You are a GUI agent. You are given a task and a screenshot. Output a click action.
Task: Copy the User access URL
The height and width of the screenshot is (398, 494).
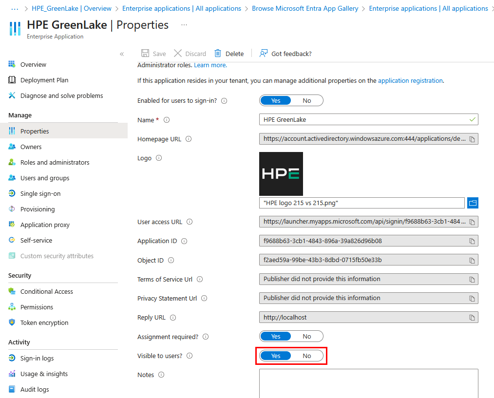coord(472,222)
